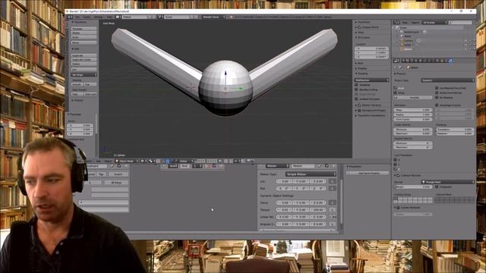Select the highlighted Physics properties tab icon
The height and width of the screenshot is (273, 486).
451,61
